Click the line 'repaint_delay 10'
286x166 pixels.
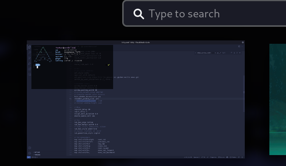coord(82,109)
